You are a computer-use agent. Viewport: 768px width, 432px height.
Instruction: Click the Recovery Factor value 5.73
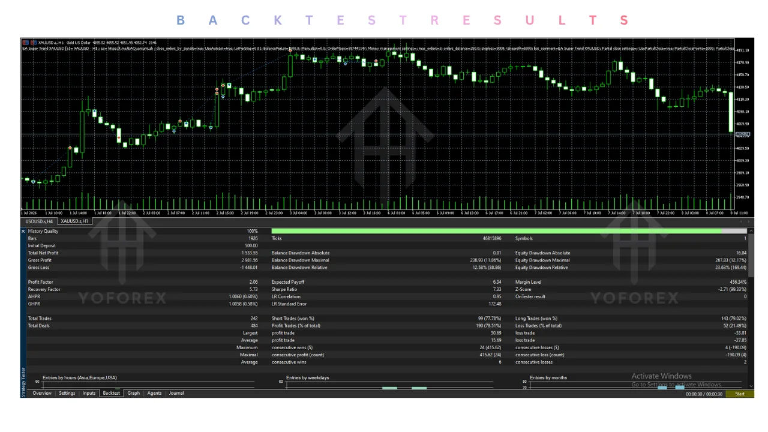pos(253,289)
